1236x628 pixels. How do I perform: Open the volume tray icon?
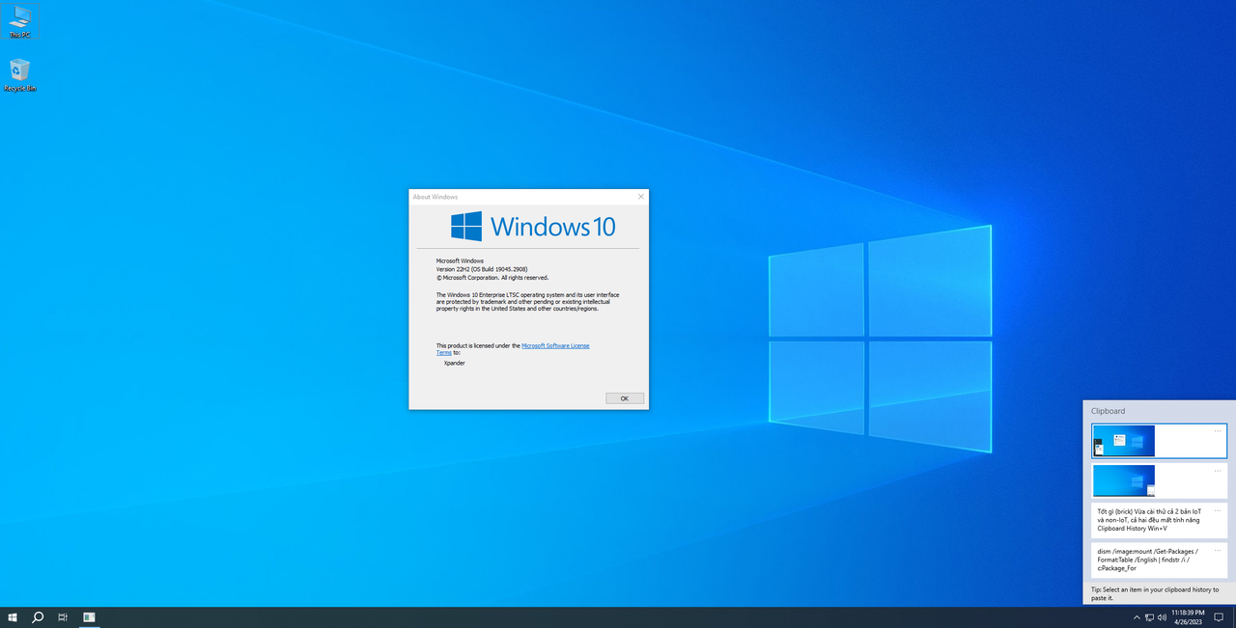tap(1162, 617)
